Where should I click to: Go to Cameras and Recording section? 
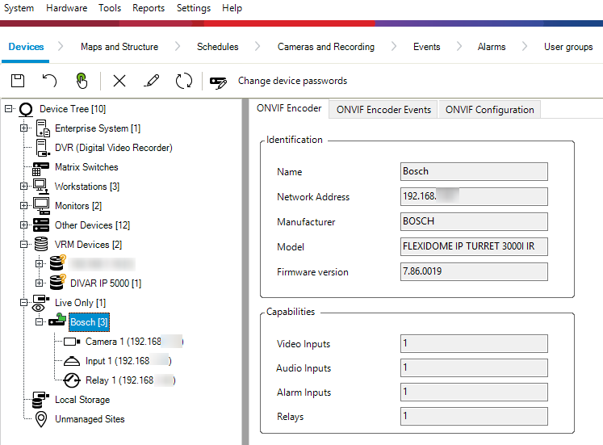coord(325,47)
